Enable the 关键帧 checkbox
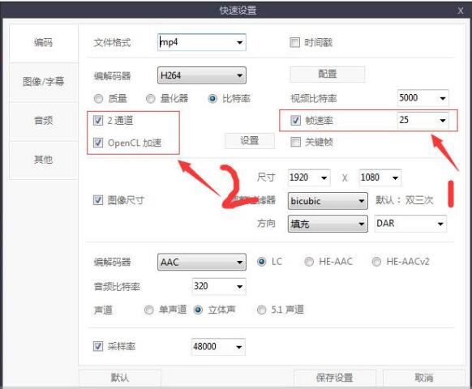The image size is (472, 389). coord(295,142)
